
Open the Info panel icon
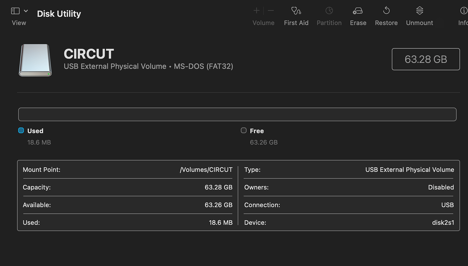click(x=463, y=11)
